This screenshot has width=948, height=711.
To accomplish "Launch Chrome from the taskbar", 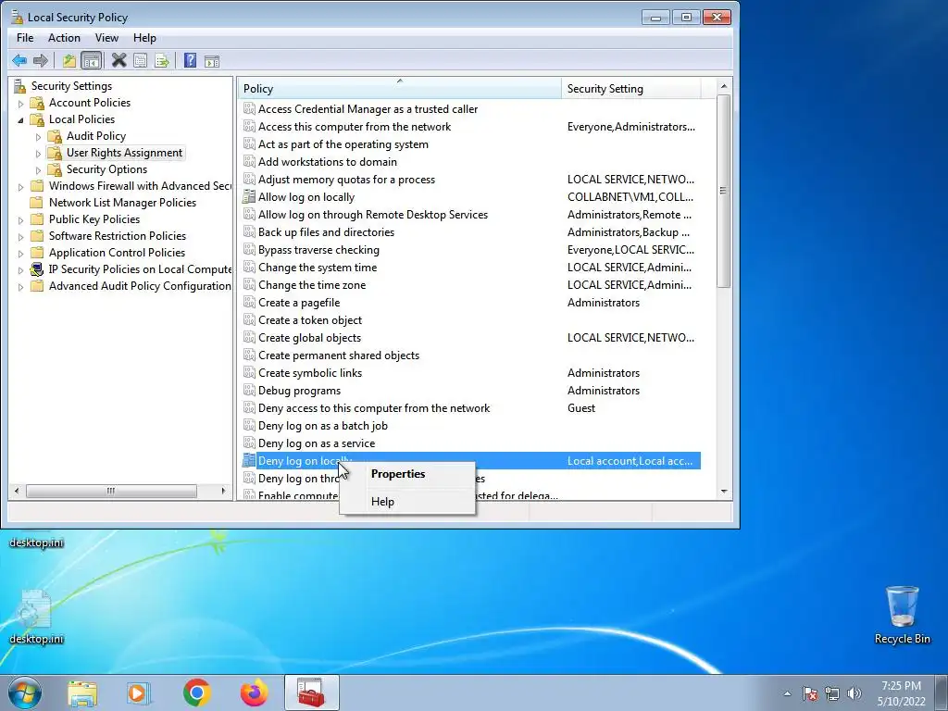I will 197,692.
